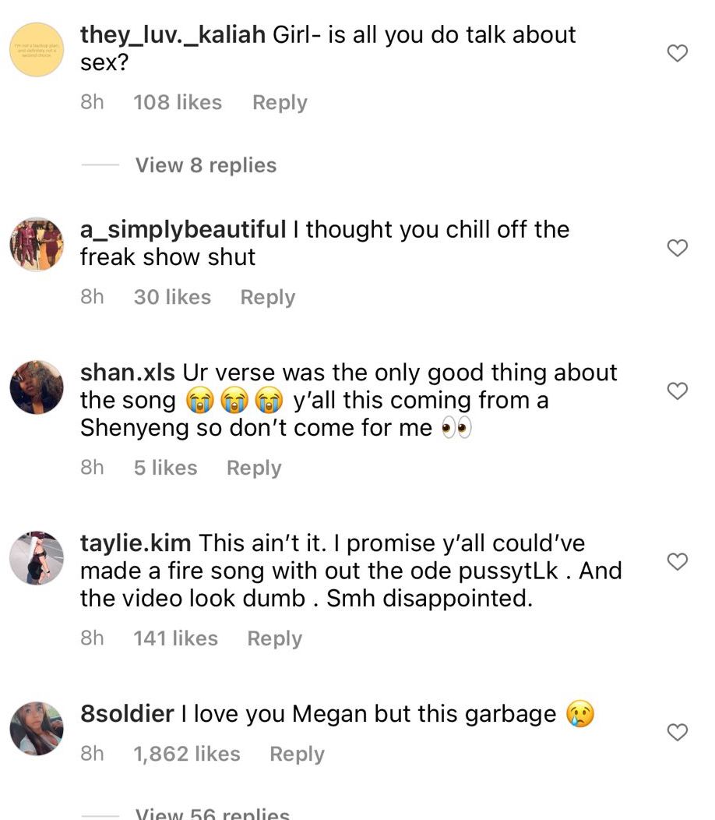Reply to a_simplybeautiful's comment
Image resolution: width=715 pixels, height=820 pixels.
(267, 298)
